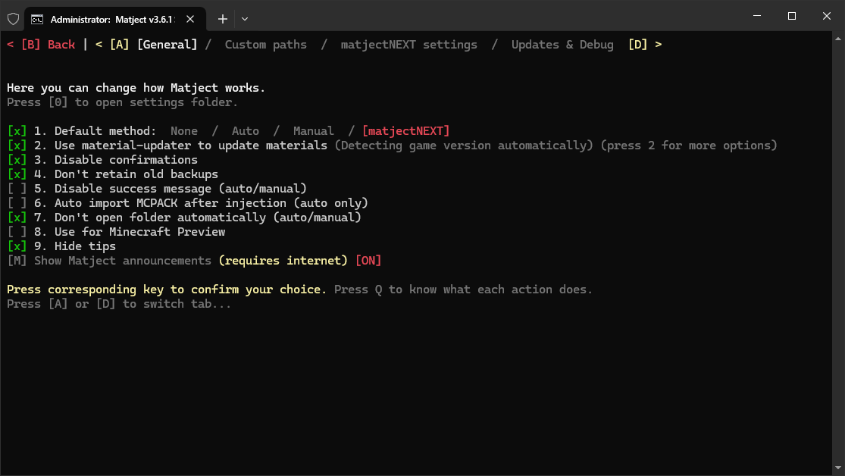Enable 8. Use for Minecraft Preview checkbox
Screen dimensions: 845x476
click(x=17, y=232)
